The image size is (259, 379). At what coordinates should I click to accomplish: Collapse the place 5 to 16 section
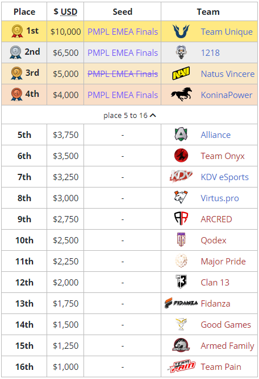pyautogui.click(x=129, y=116)
